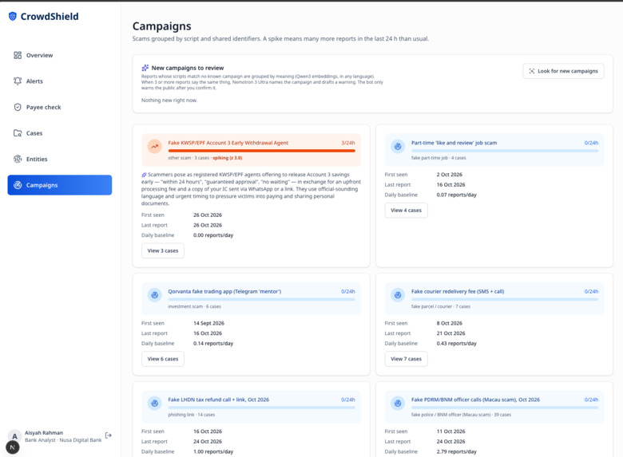Click the spiking trend icon on KWSP/EPF campaign
This screenshot has width=623, height=457.
tap(155, 147)
